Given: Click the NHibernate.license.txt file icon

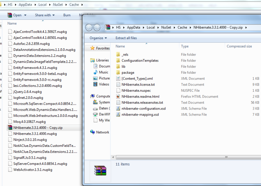Looking at the screenshot, I should 118,85.
